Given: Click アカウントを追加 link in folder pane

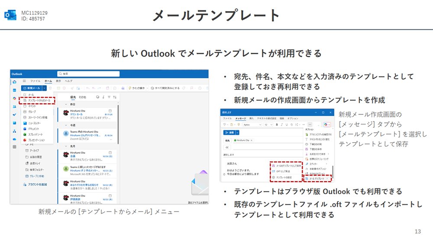Looking at the screenshot, I should pyautogui.click(x=35, y=185).
